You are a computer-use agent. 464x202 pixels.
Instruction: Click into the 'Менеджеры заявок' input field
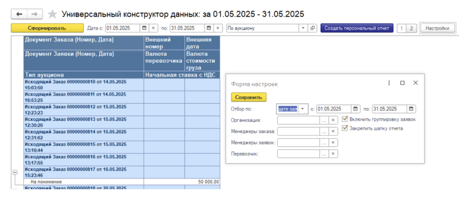click(299, 143)
